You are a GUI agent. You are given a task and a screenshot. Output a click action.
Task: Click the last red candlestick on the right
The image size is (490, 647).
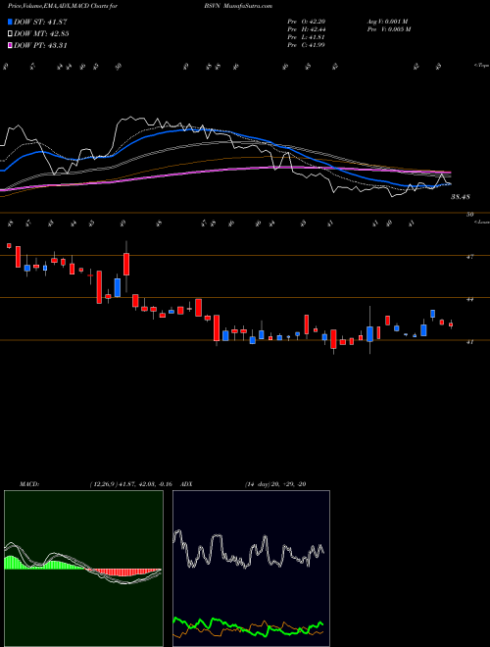tap(451, 324)
